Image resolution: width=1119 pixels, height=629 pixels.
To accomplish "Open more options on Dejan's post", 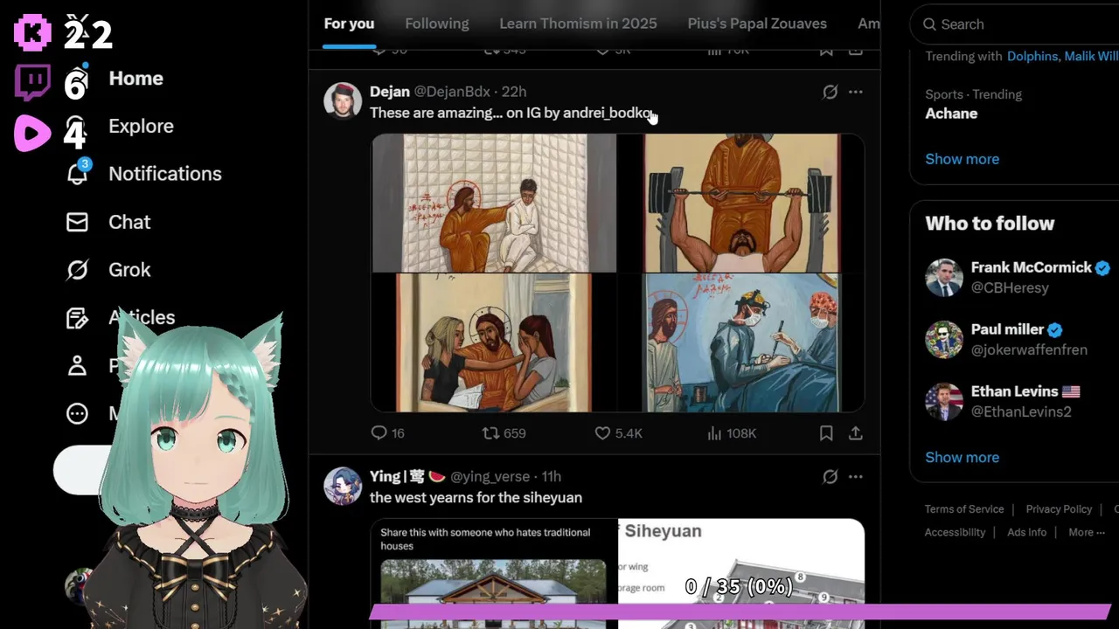I will pos(856,92).
